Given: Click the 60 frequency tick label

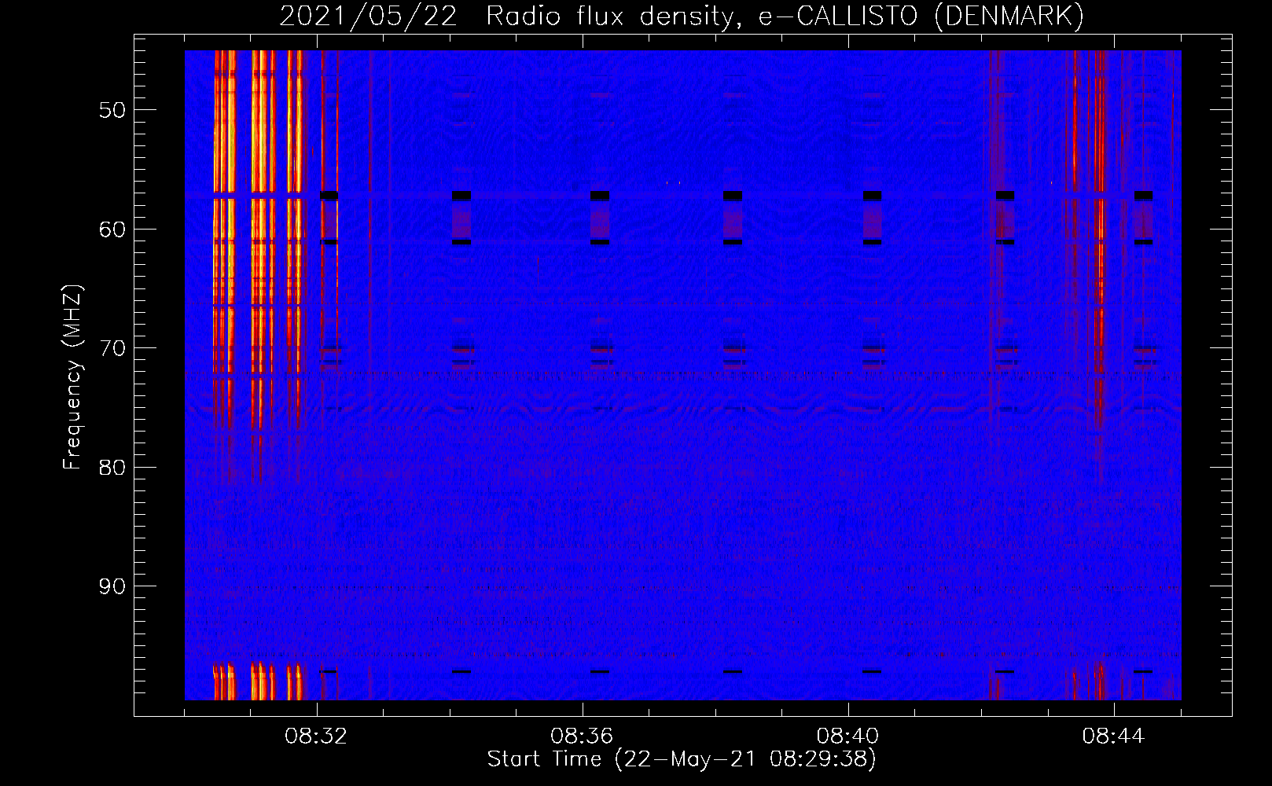Looking at the screenshot, I should point(112,230).
